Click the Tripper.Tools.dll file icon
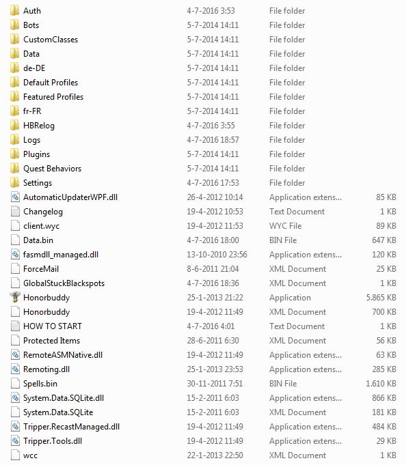Screen dimensions: 406x465 (15, 440)
